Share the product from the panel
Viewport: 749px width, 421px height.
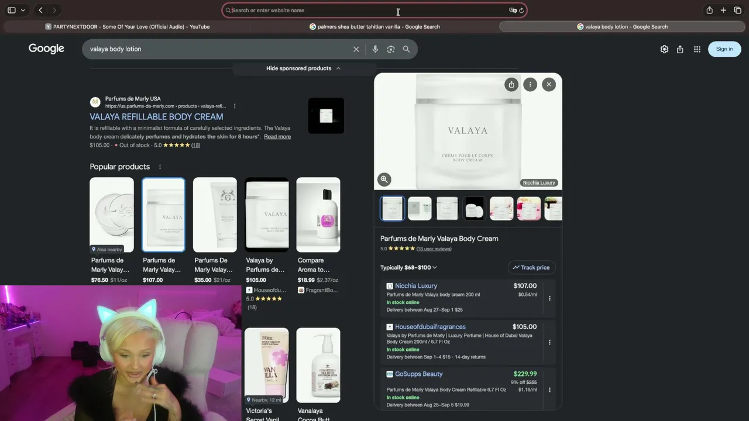click(511, 84)
